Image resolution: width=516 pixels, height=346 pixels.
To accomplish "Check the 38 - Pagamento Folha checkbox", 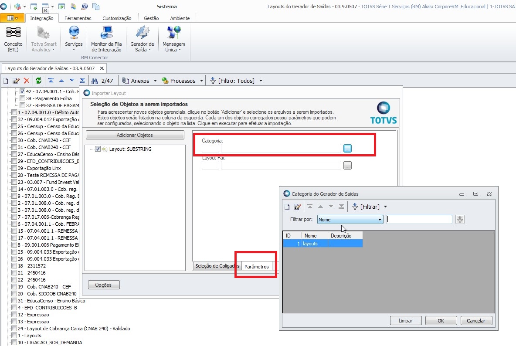I will click(22, 98).
